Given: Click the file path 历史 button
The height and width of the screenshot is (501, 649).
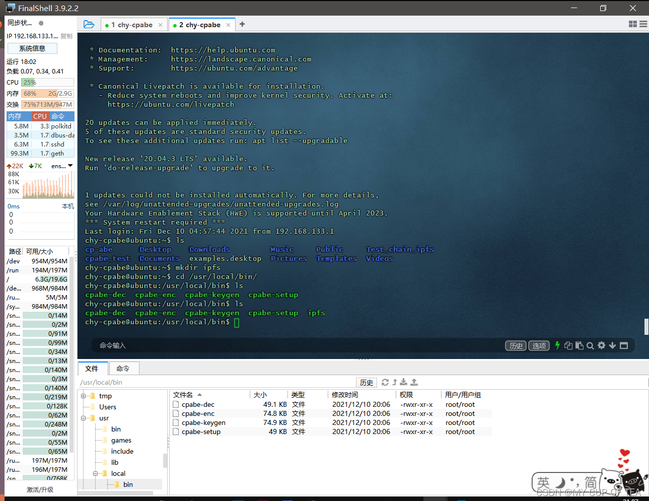Looking at the screenshot, I should [367, 383].
